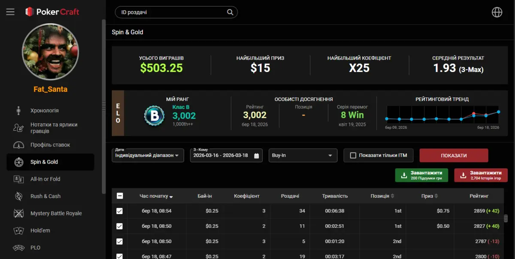Open Профіль ставок in the sidebar
This screenshot has width=515, height=259.
50,145
